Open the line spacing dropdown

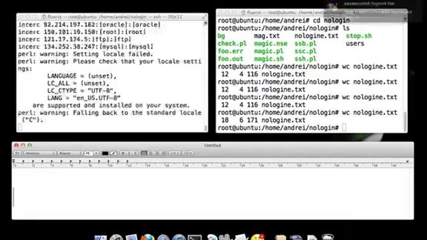tap(175, 153)
